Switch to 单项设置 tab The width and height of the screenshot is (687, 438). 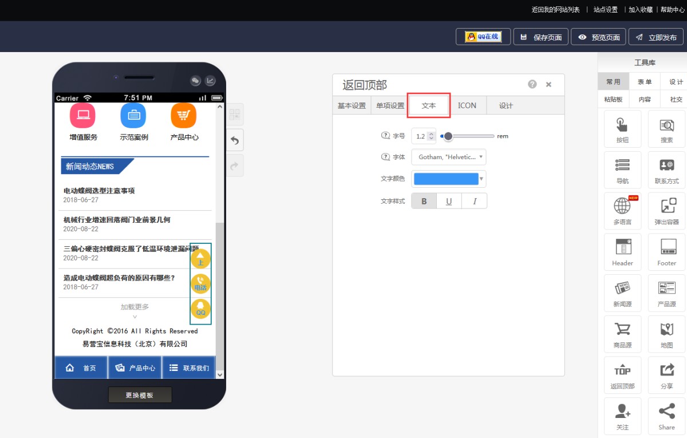[x=390, y=105]
